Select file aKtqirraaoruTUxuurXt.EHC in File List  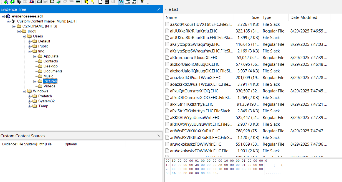click(x=194, y=58)
